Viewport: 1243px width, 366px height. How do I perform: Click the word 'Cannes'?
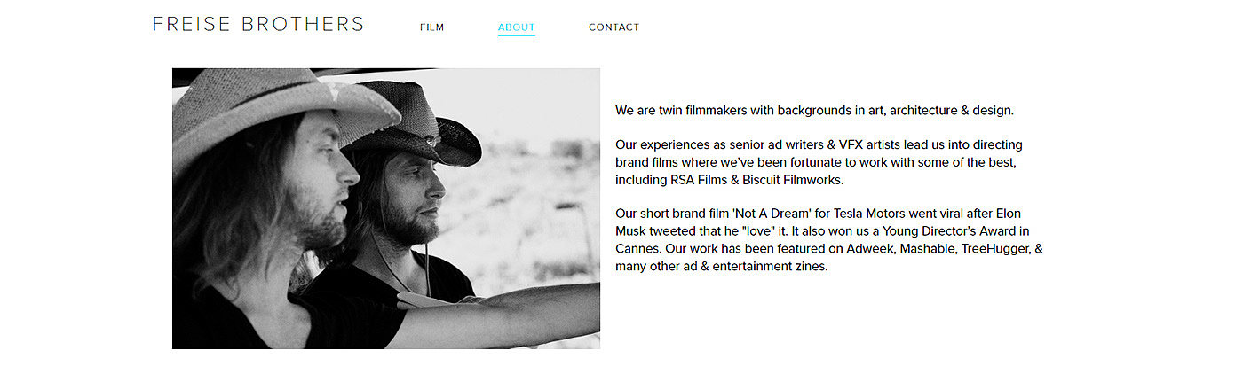(x=638, y=249)
